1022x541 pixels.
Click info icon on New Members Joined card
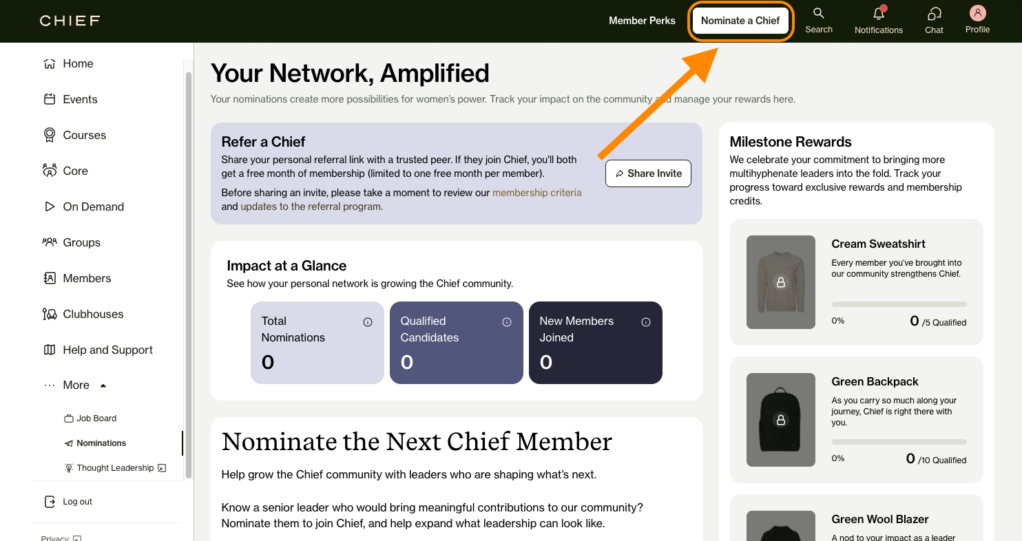click(646, 322)
